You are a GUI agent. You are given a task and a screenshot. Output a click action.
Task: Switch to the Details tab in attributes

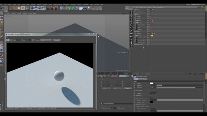[x=140, y=79]
